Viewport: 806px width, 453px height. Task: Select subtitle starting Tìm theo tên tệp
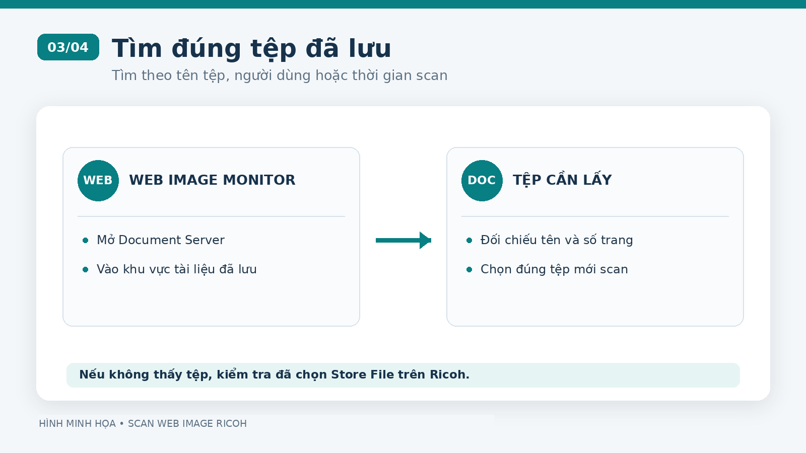[280, 75]
